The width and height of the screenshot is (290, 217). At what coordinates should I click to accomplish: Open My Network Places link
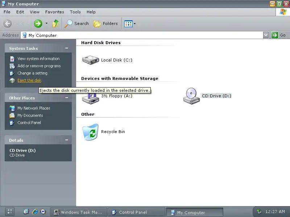[x=34, y=108]
